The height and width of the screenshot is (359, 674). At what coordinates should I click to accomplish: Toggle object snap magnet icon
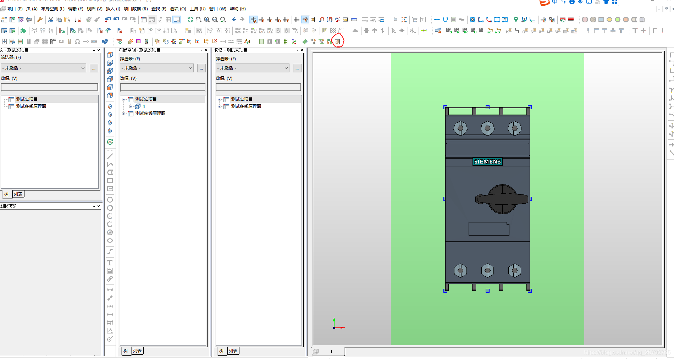click(321, 20)
